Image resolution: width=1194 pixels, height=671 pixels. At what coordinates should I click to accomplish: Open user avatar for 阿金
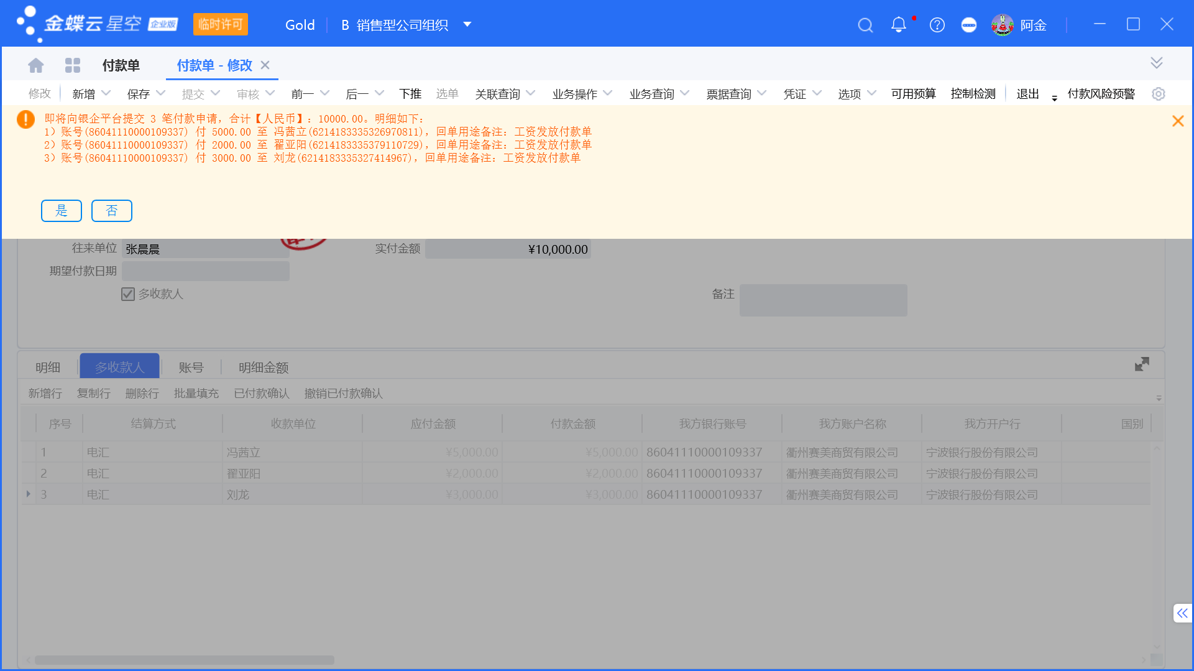pos(1002,25)
